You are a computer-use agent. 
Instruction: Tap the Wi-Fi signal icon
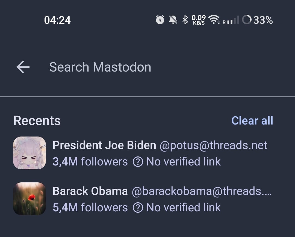214,20
